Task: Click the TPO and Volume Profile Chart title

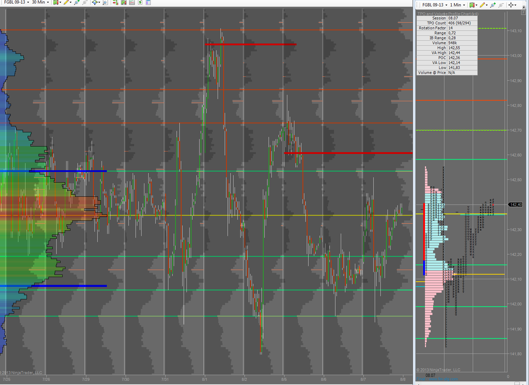Action: click(448, 14)
